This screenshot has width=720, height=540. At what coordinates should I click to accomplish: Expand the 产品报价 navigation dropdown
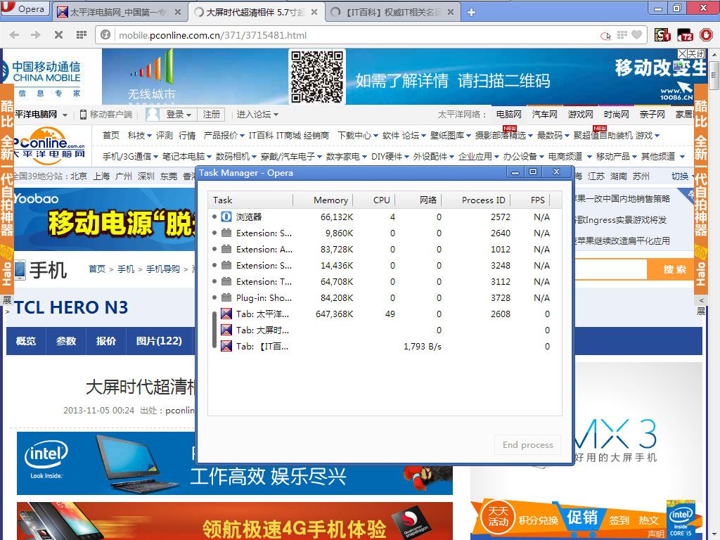pyautogui.click(x=224, y=136)
